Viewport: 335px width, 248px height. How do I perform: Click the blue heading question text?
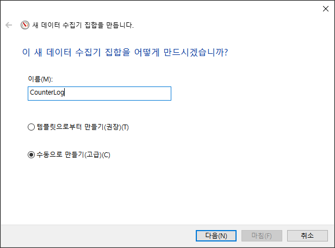[125, 52]
